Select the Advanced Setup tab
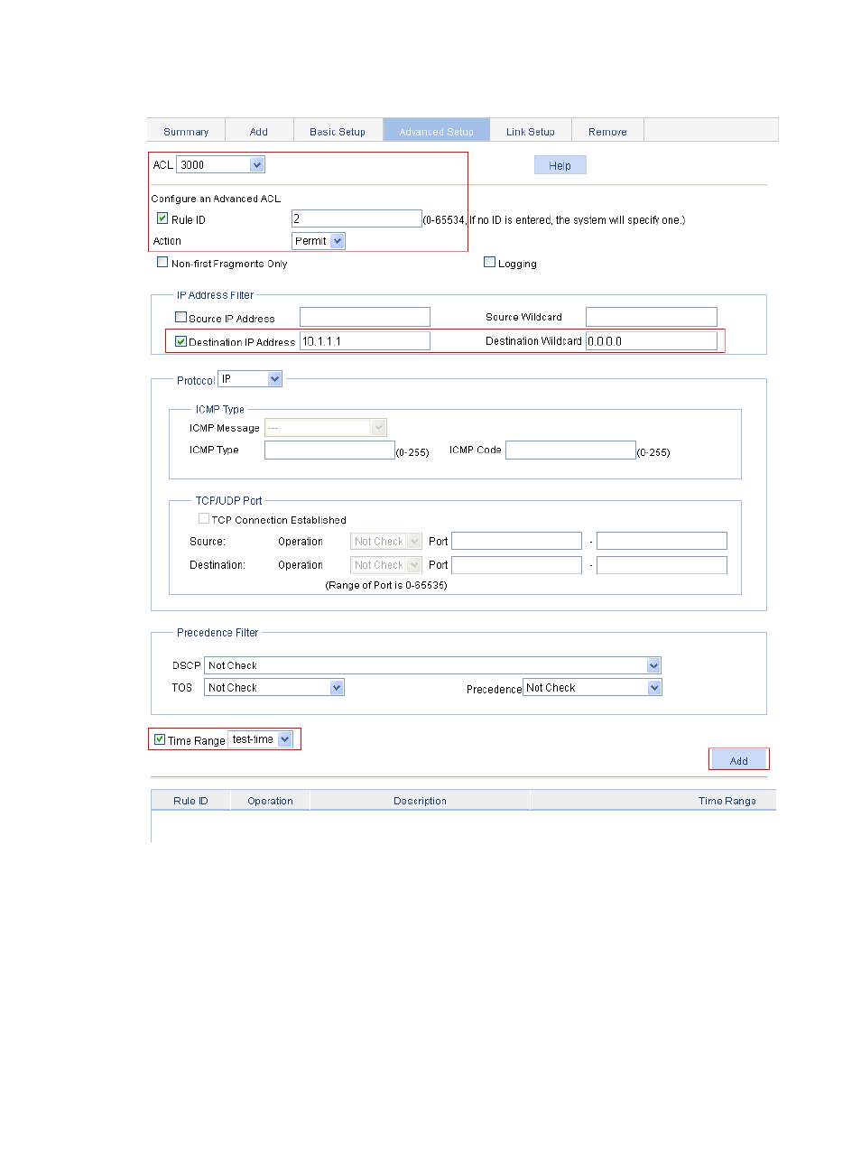 coord(436,131)
